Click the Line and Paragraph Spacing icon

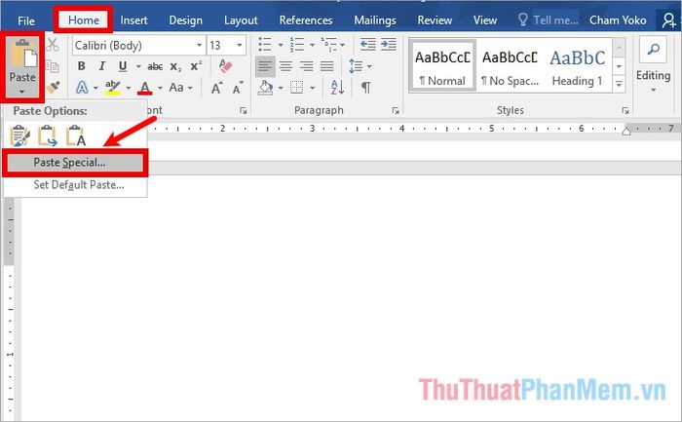click(x=356, y=66)
